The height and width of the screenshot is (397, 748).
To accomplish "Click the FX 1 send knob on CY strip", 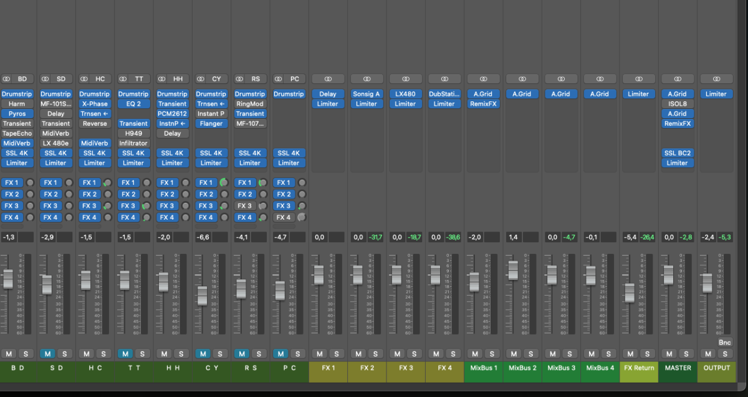I will pyautogui.click(x=224, y=183).
